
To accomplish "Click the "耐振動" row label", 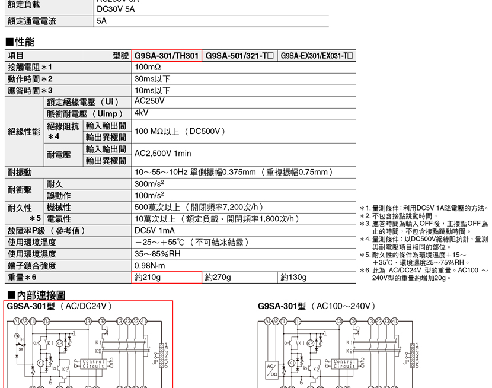I will click(x=20, y=172).
